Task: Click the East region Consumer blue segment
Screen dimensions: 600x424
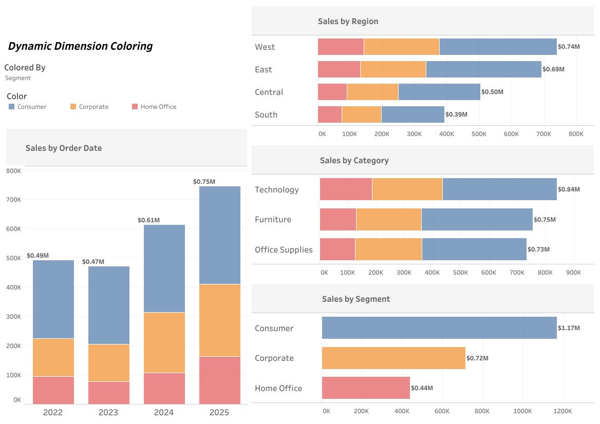Action: point(483,69)
